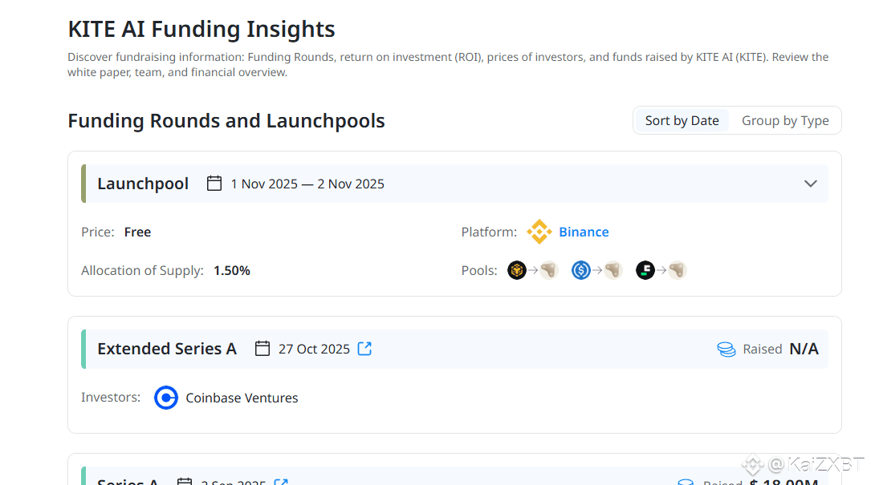Viewport: 871px width, 485px height.
Task: Click the FDUSD pool coin icon
Action: click(645, 270)
